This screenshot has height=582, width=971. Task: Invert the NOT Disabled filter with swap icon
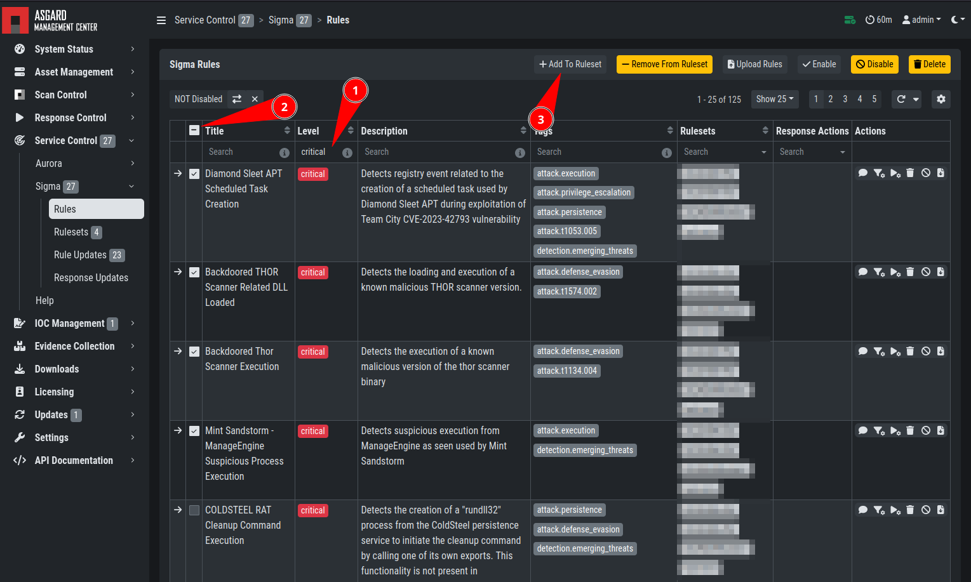click(x=237, y=99)
